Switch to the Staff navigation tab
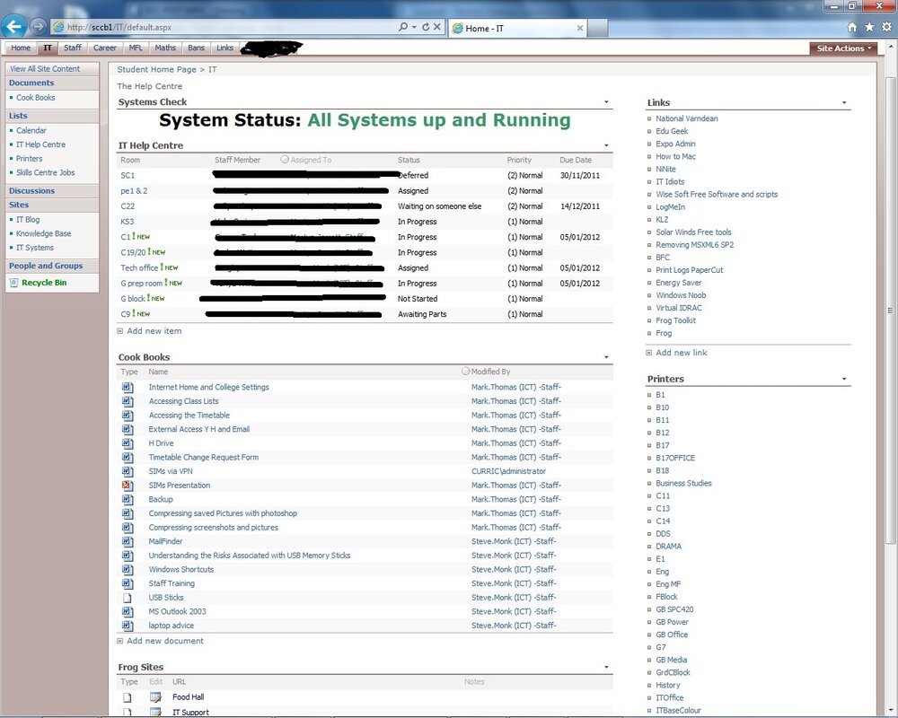The width and height of the screenshot is (898, 718). click(x=72, y=48)
